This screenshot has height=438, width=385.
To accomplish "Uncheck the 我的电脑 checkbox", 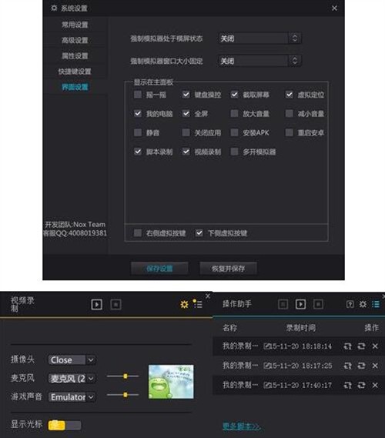I will tap(138, 113).
